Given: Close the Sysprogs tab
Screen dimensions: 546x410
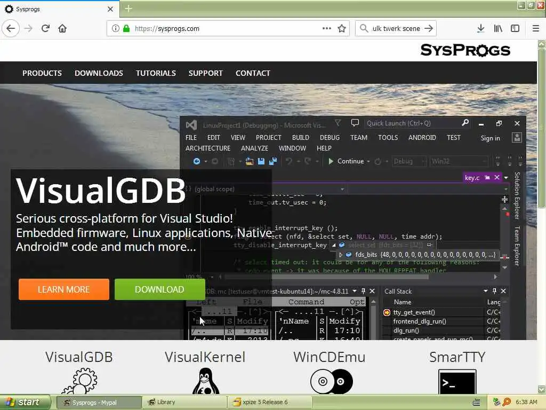Looking at the screenshot, I should point(110,9).
